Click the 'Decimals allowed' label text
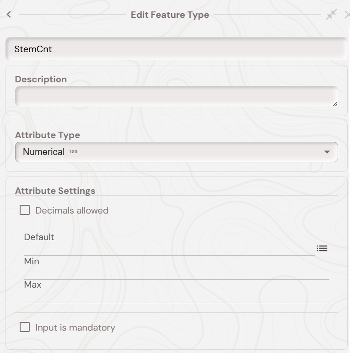 (x=72, y=211)
